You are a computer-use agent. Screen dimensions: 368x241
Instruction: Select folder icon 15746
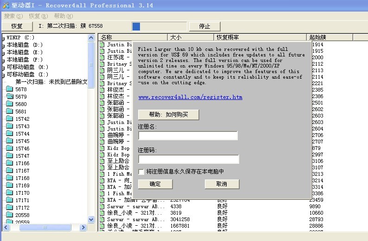coord(10,148)
